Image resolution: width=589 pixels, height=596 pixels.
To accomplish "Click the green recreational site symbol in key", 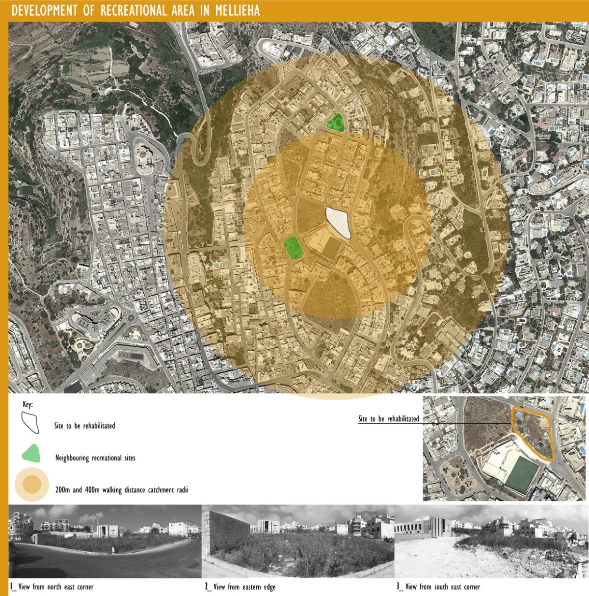I will (x=31, y=454).
